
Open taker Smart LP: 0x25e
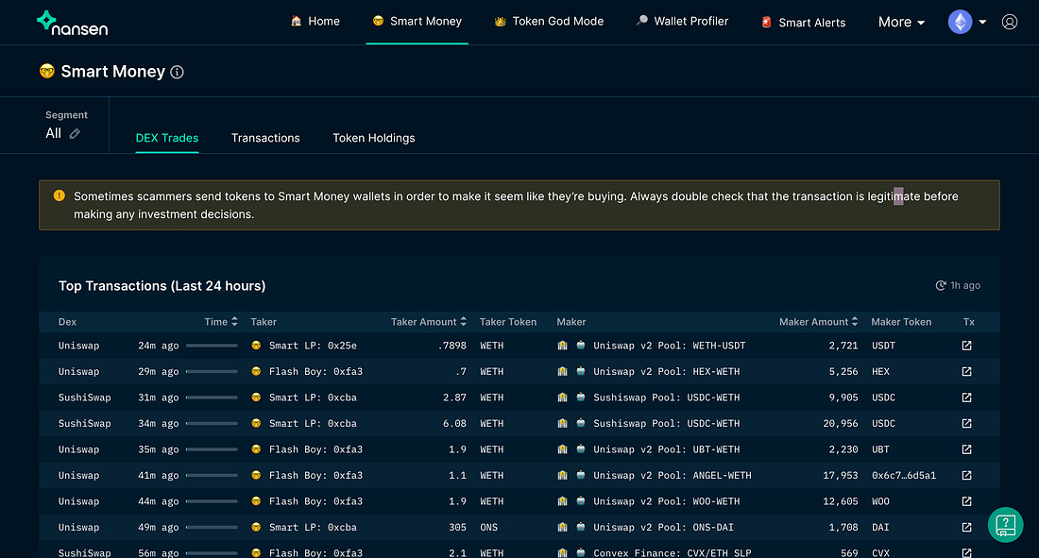pos(313,346)
